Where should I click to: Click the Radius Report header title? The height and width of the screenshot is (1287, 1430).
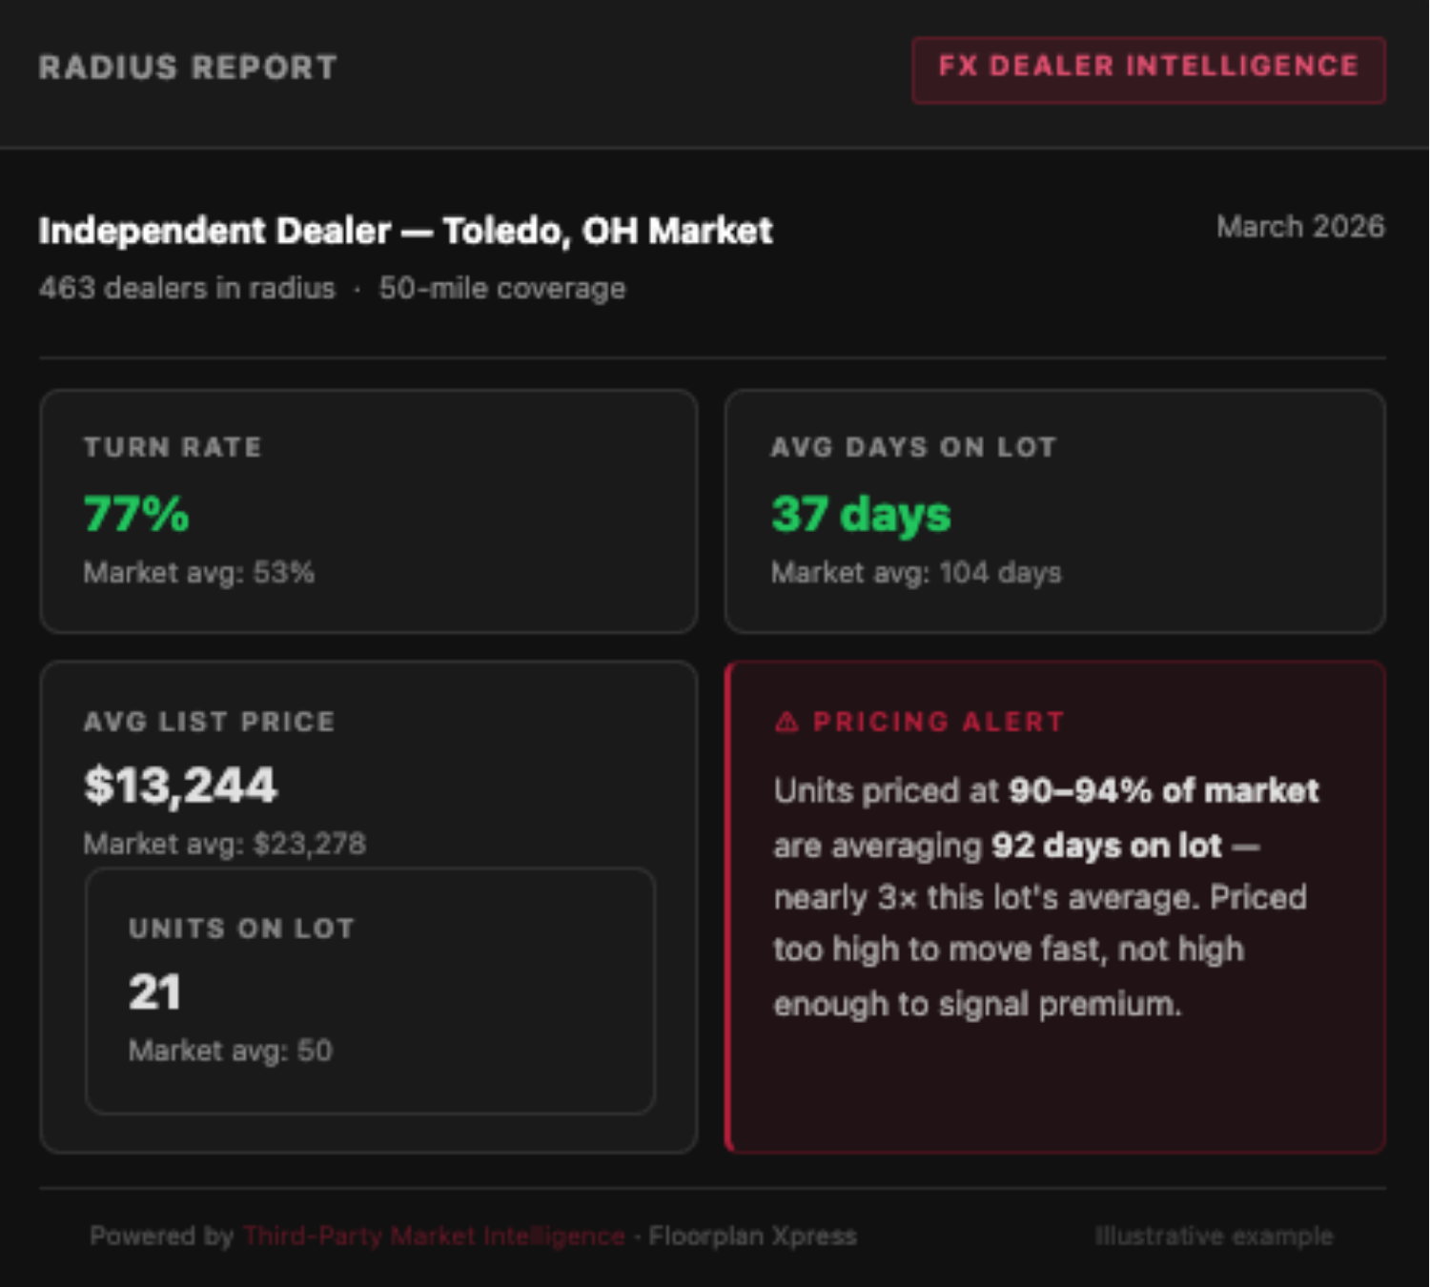pyautogui.click(x=188, y=68)
